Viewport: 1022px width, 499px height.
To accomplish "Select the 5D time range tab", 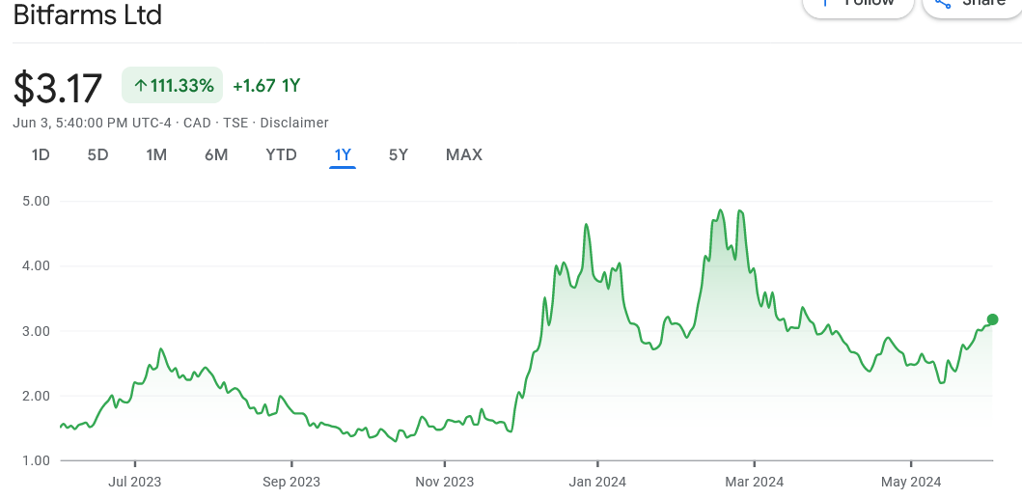I will [97, 154].
